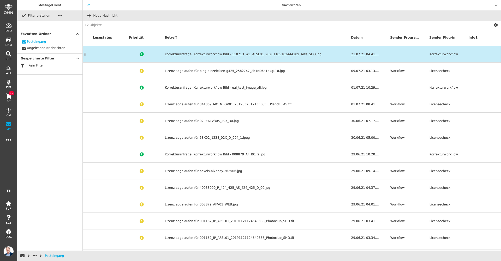Select the Kein Filter entry
The width and height of the screenshot is (501, 261).
click(36, 65)
